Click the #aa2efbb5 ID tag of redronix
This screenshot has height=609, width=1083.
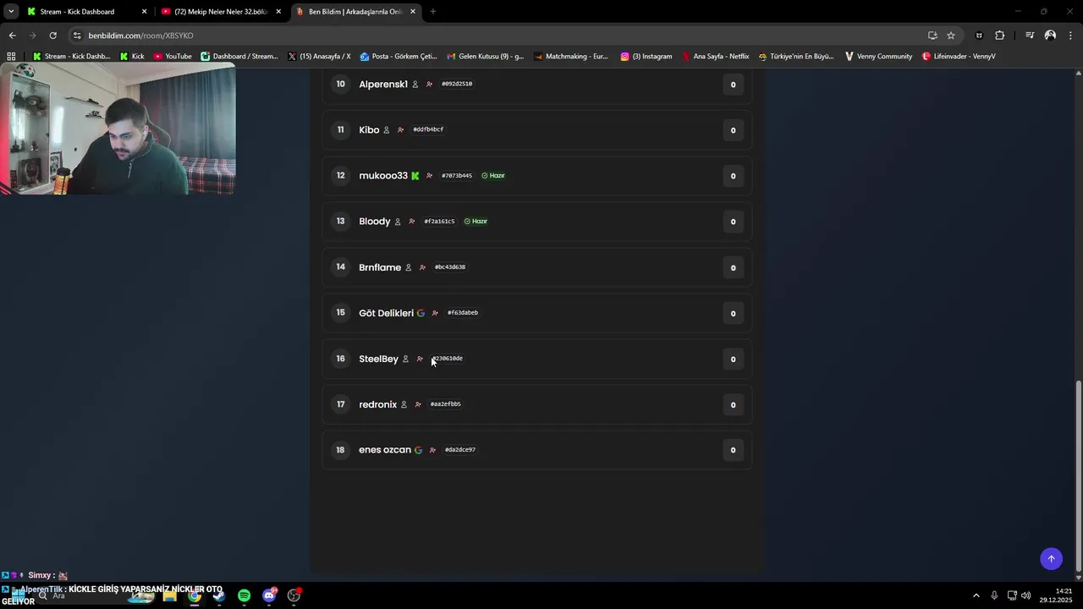pos(445,404)
